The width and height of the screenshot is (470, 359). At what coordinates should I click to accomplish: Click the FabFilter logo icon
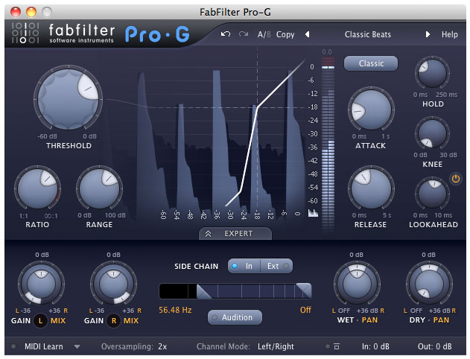(27, 34)
